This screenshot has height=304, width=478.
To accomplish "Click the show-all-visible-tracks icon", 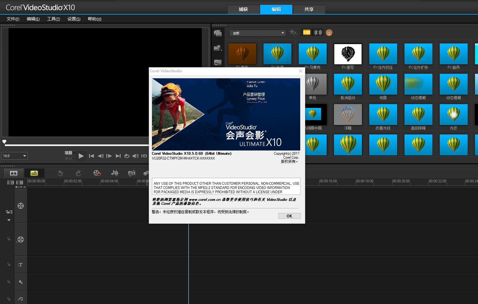I will coord(11,183).
